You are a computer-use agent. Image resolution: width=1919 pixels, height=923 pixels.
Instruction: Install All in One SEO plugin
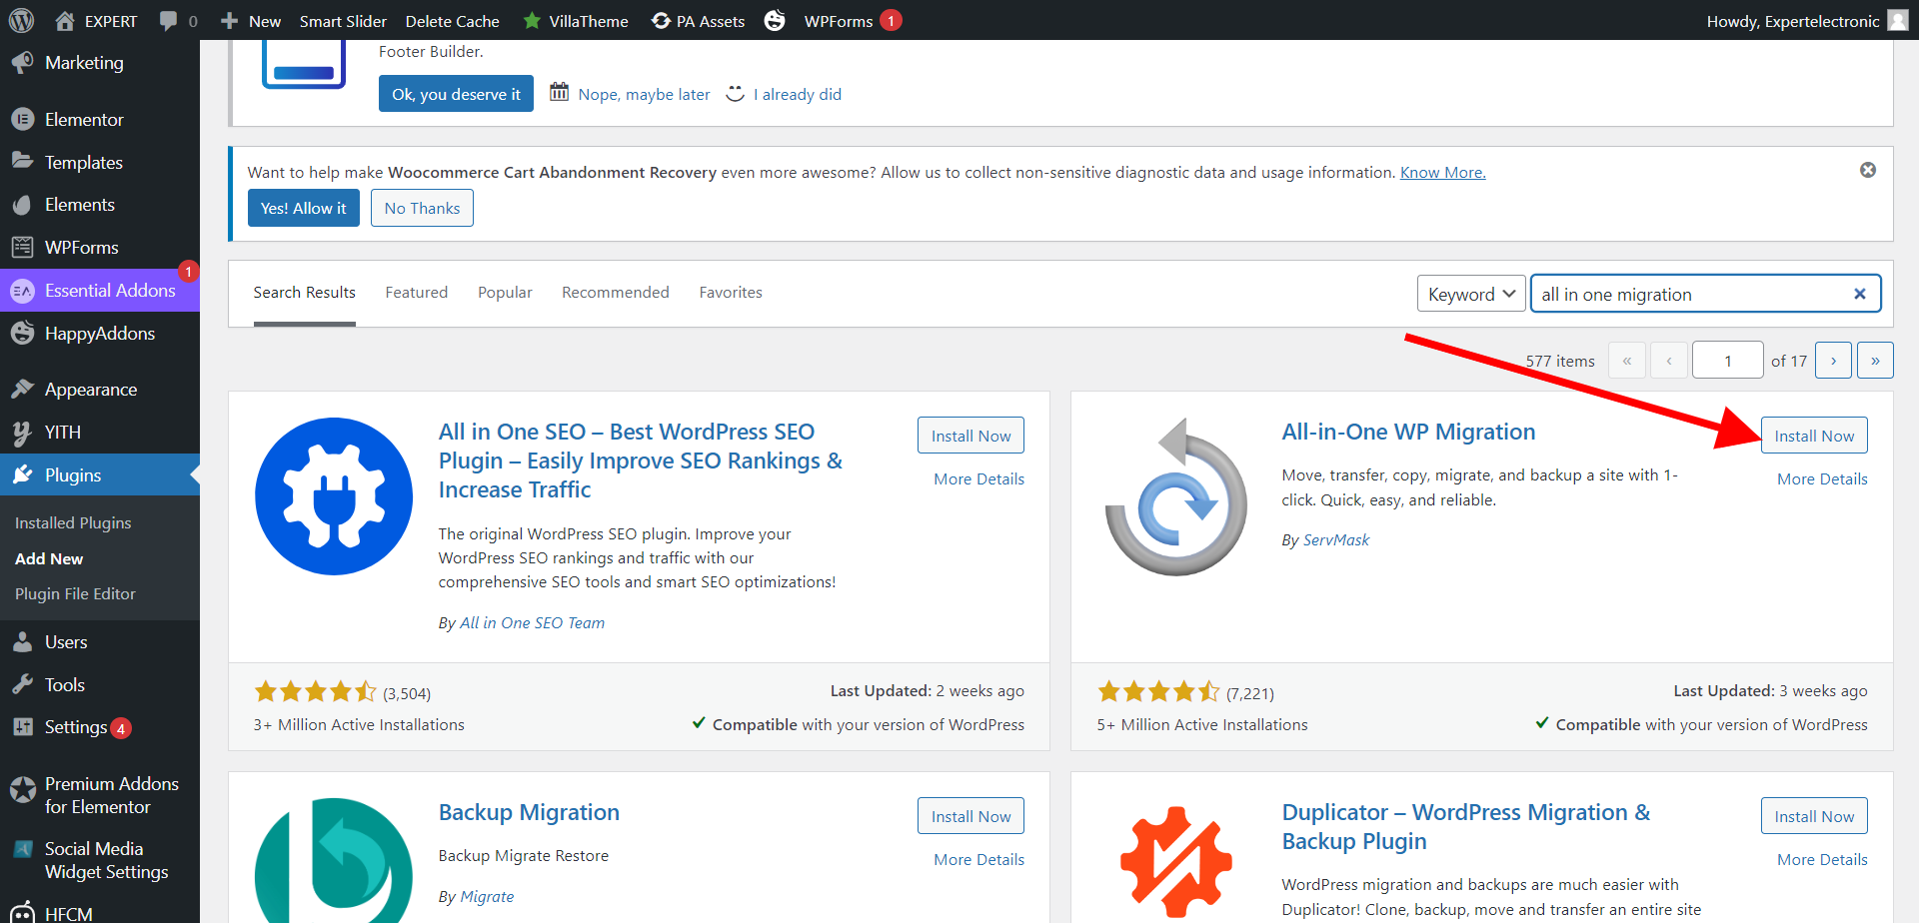(970, 436)
